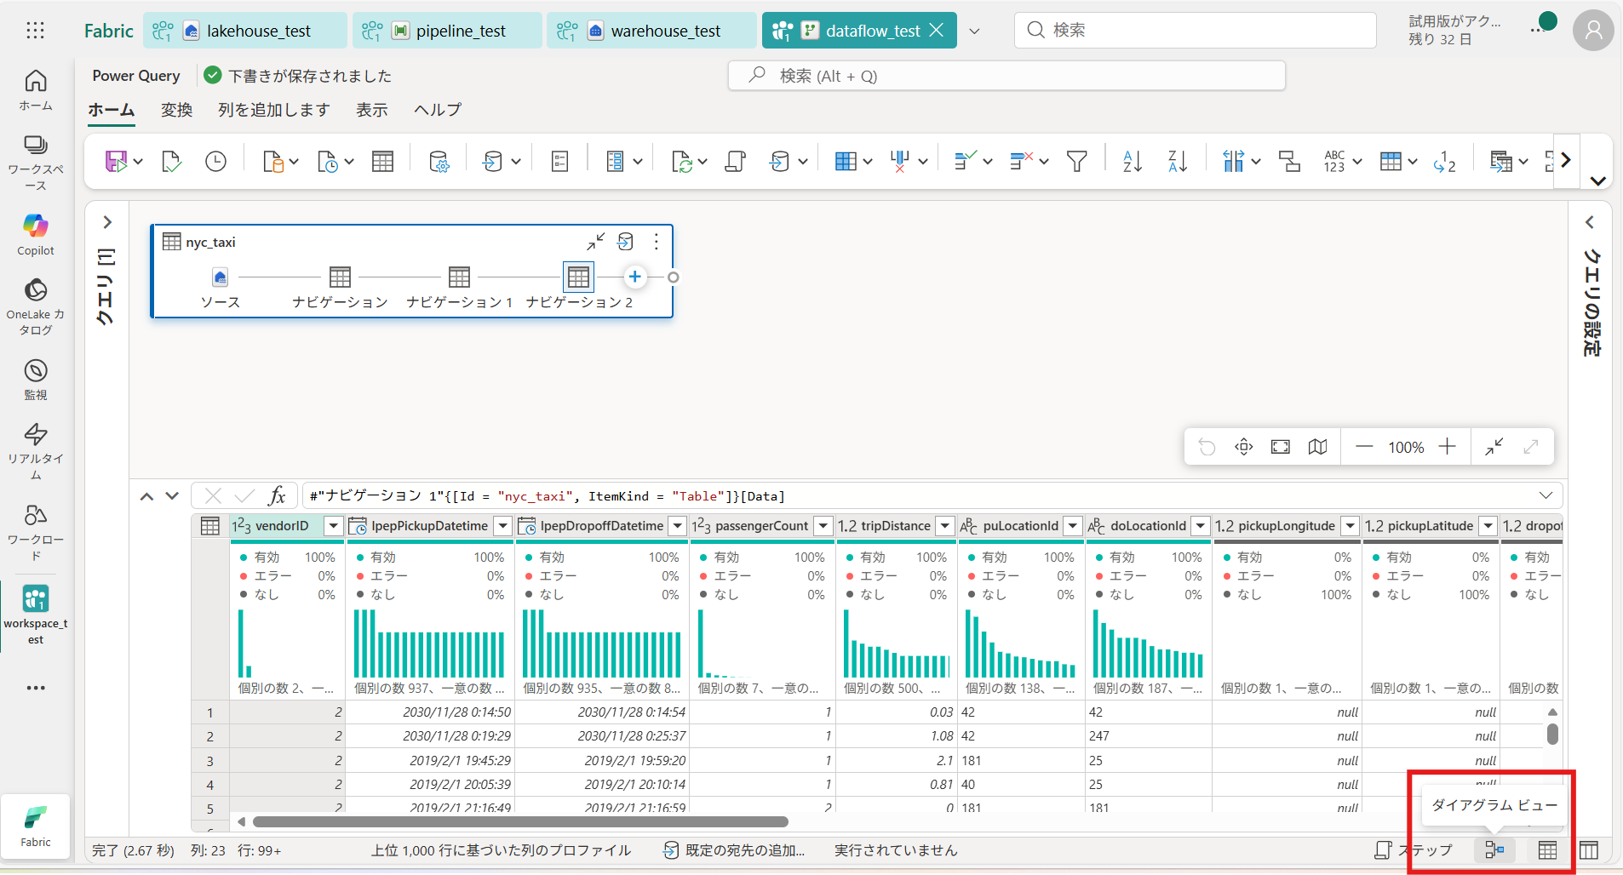The image size is (1623, 875).
Task: Open the vendorID column filter dropdown
Action: [x=334, y=526]
